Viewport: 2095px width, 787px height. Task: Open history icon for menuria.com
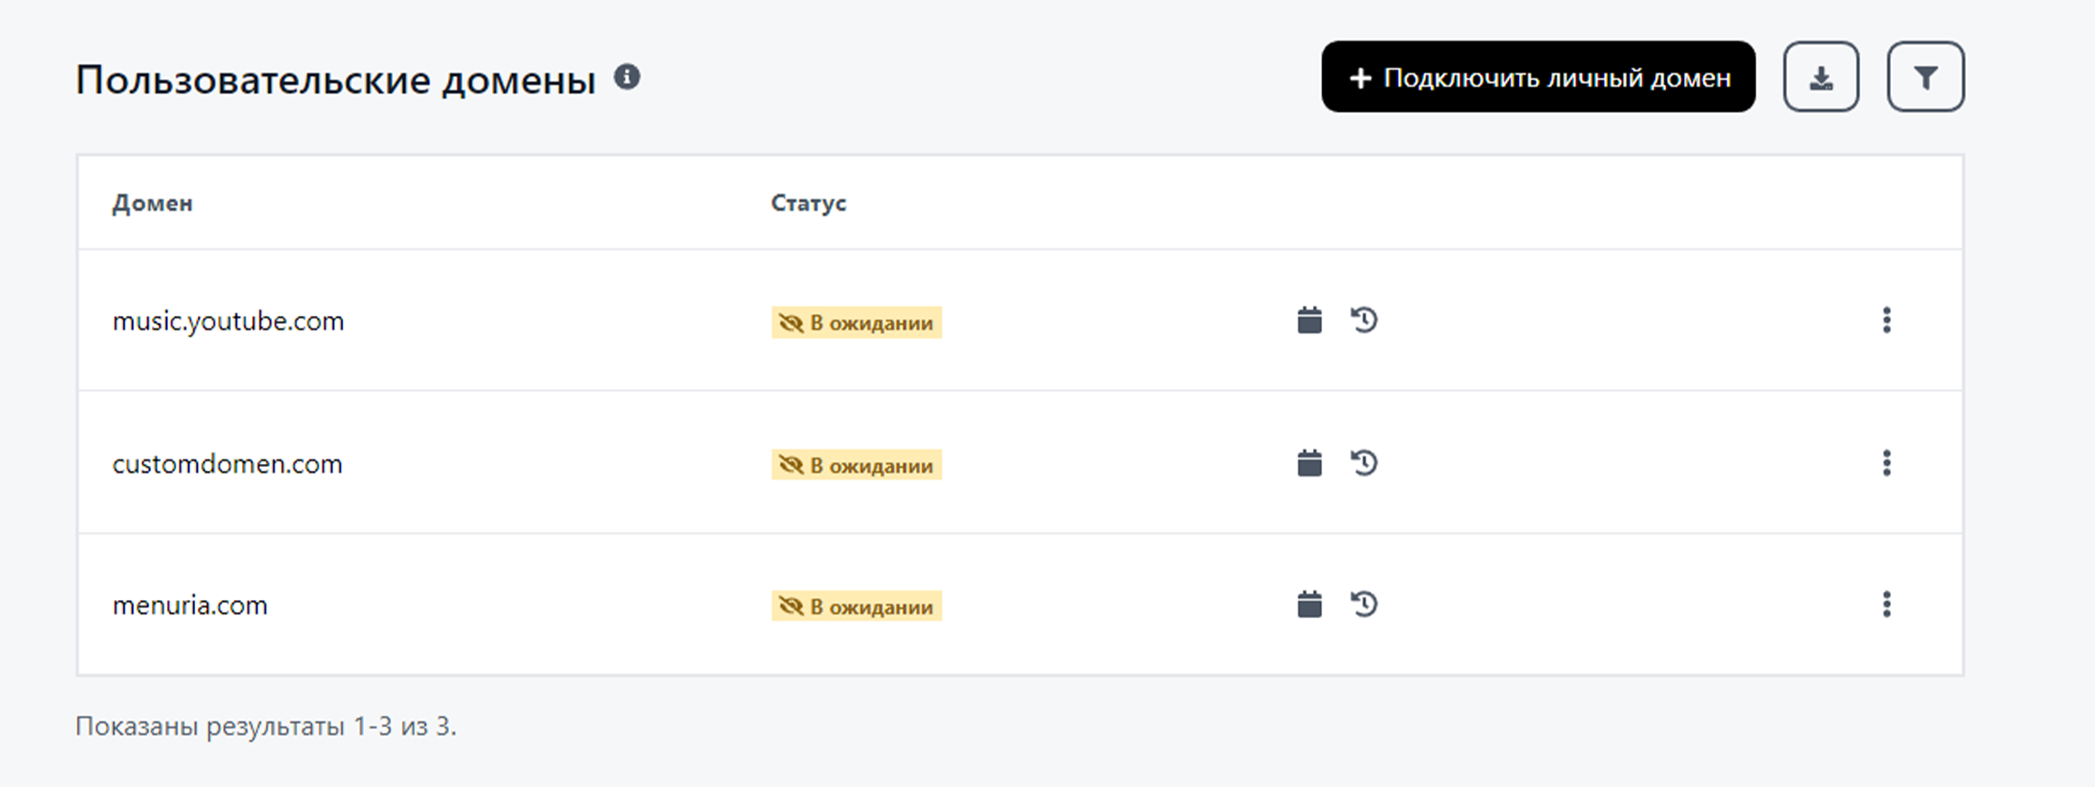(x=1364, y=605)
